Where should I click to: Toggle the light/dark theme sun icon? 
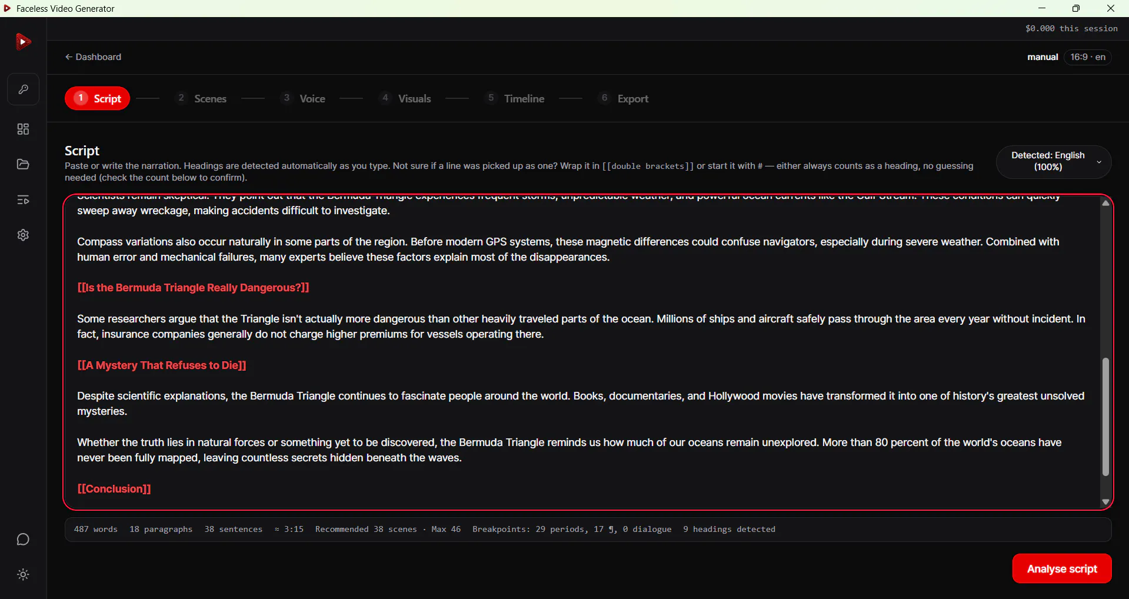[x=23, y=575]
